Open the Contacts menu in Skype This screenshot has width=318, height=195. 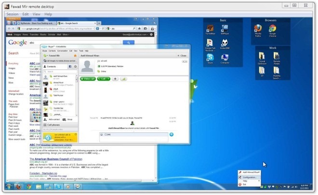(x=52, y=51)
